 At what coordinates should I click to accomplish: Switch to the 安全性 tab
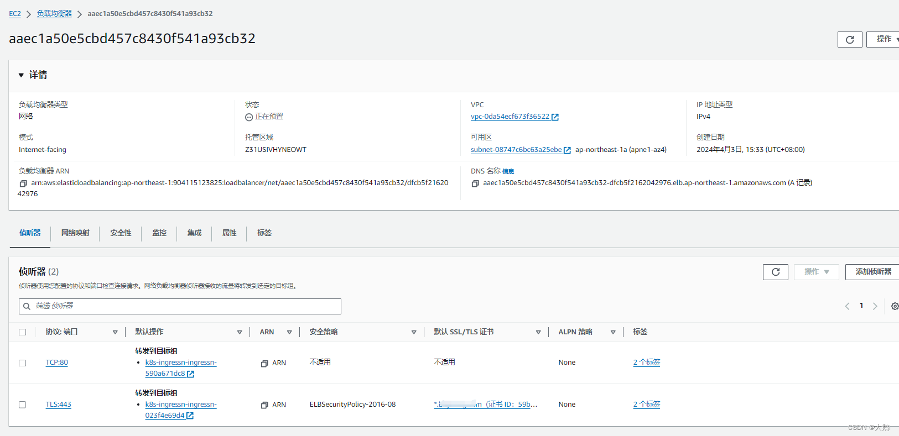pos(121,233)
